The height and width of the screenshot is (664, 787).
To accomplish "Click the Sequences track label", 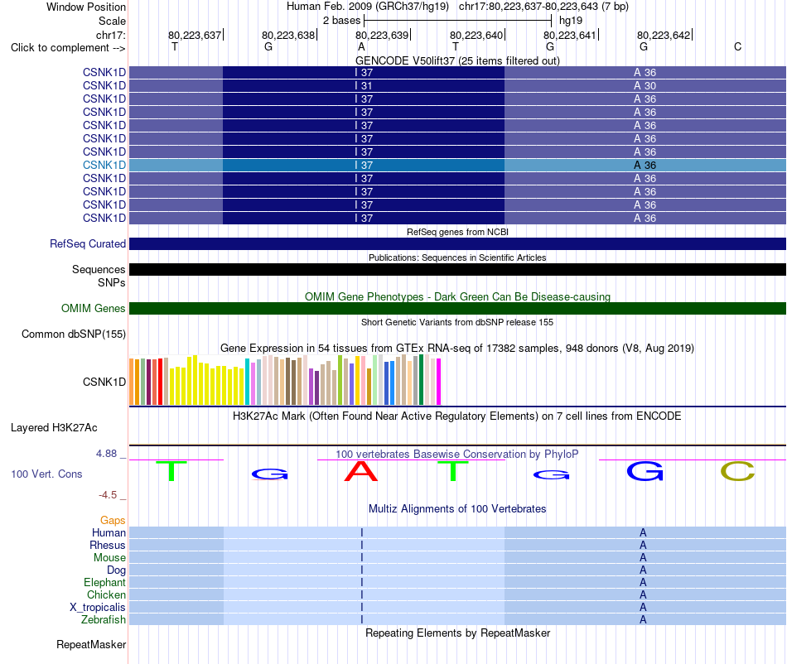I will (99, 269).
